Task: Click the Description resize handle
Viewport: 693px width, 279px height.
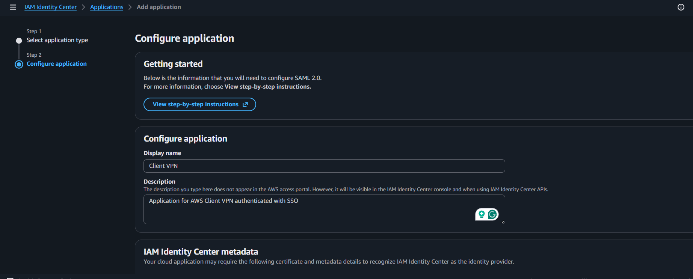Action: pos(503,222)
